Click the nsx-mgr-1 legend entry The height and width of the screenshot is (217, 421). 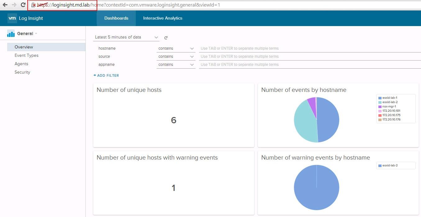click(389, 106)
